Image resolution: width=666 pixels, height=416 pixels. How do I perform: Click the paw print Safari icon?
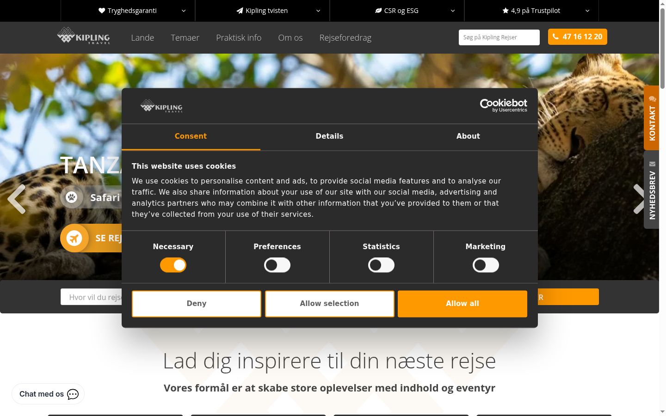pyautogui.click(x=72, y=197)
